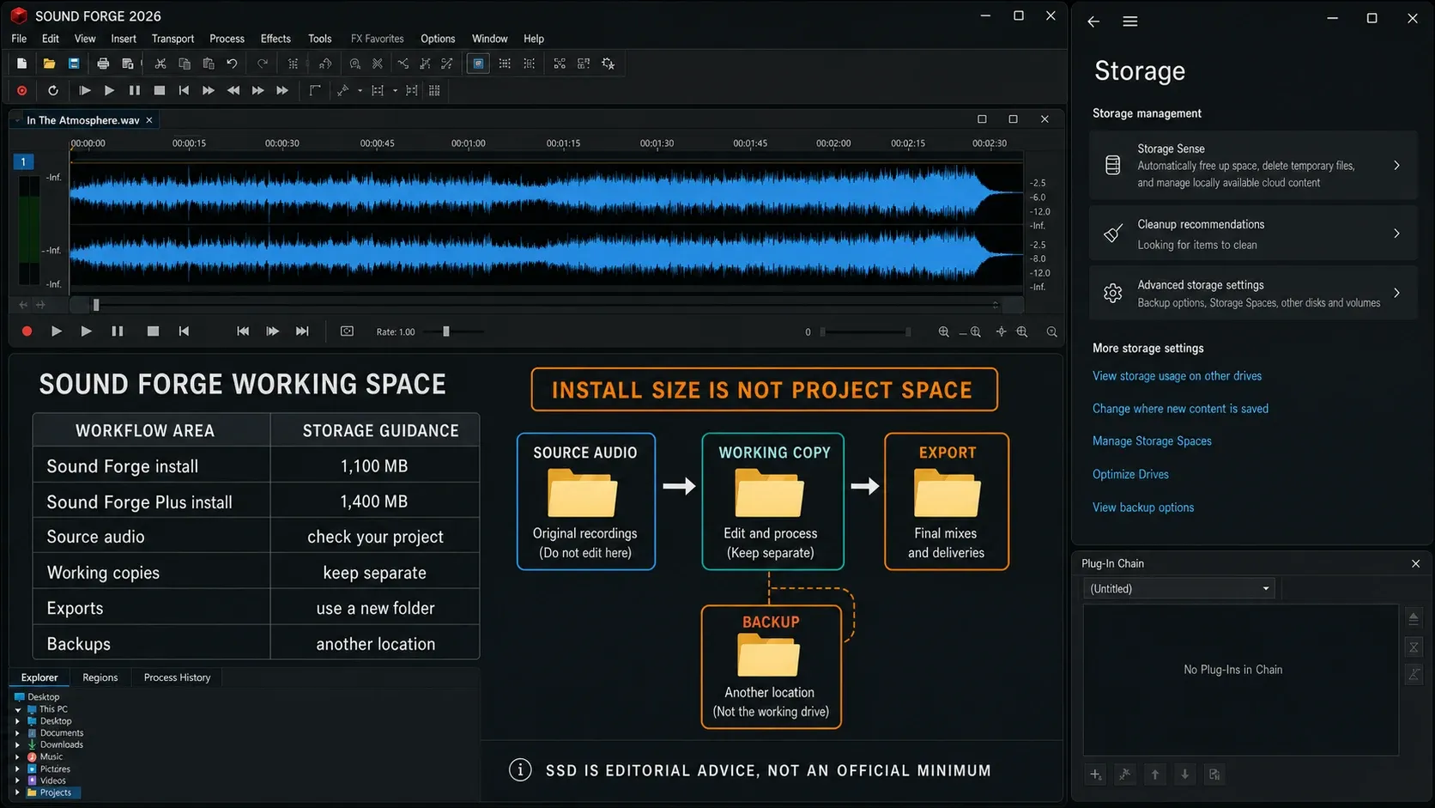Viewport: 1435px width, 808px height.
Task: Open the (Untitled) plug-in chain preset dropdown
Action: point(1179,588)
